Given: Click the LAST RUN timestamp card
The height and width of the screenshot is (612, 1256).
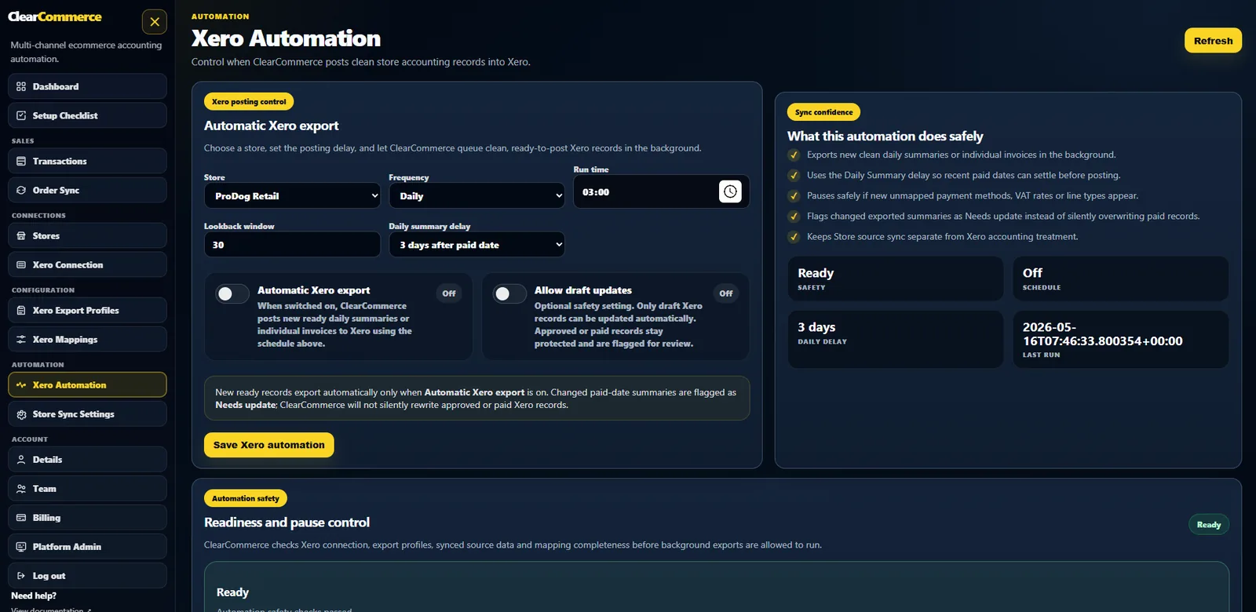Looking at the screenshot, I should click(1120, 339).
